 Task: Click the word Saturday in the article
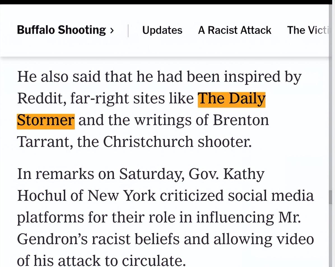[x=152, y=174]
